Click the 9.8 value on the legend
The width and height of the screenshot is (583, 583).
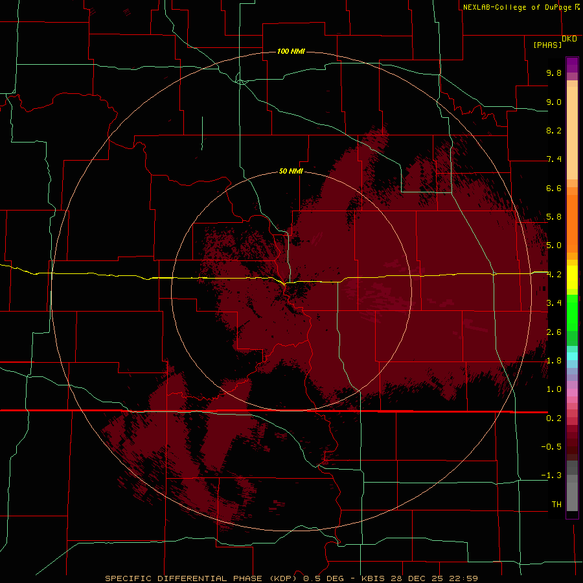pos(554,73)
